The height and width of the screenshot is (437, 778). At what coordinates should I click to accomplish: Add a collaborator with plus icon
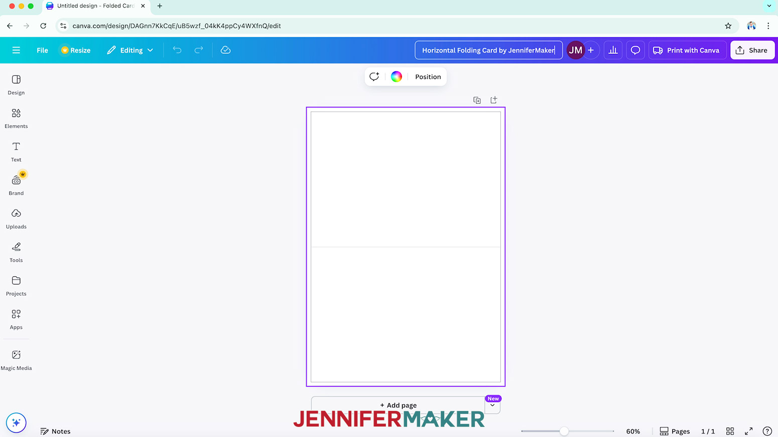coord(591,50)
